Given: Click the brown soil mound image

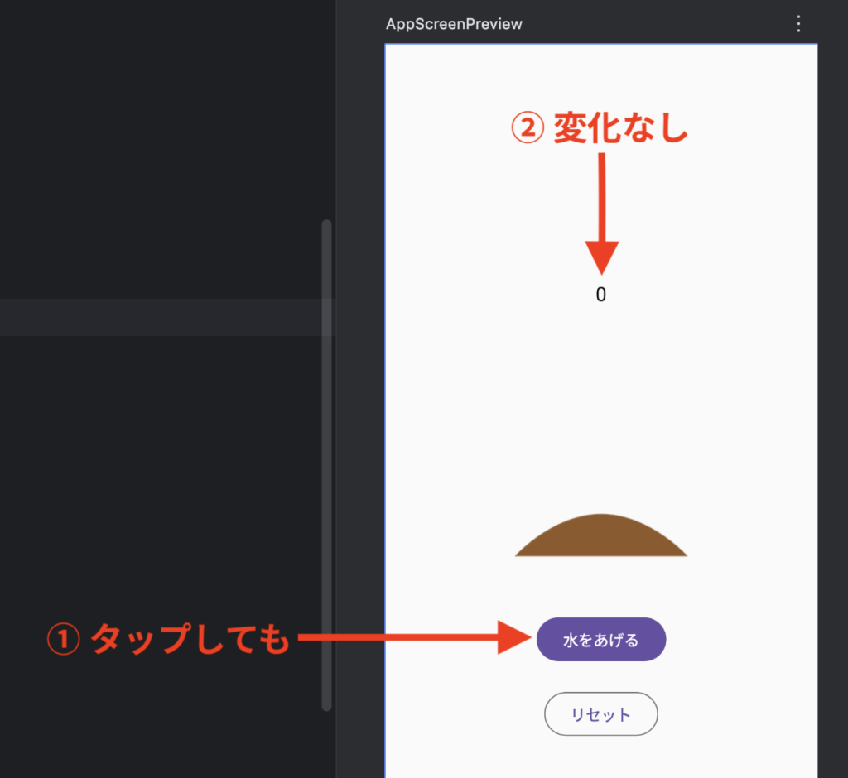Looking at the screenshot, I should 601,538.
